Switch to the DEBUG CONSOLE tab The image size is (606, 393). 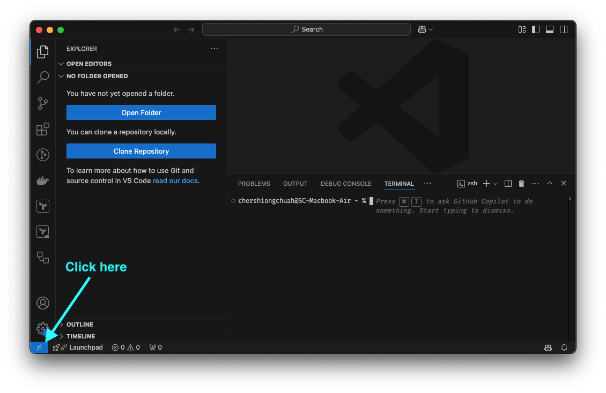point(346,184)
